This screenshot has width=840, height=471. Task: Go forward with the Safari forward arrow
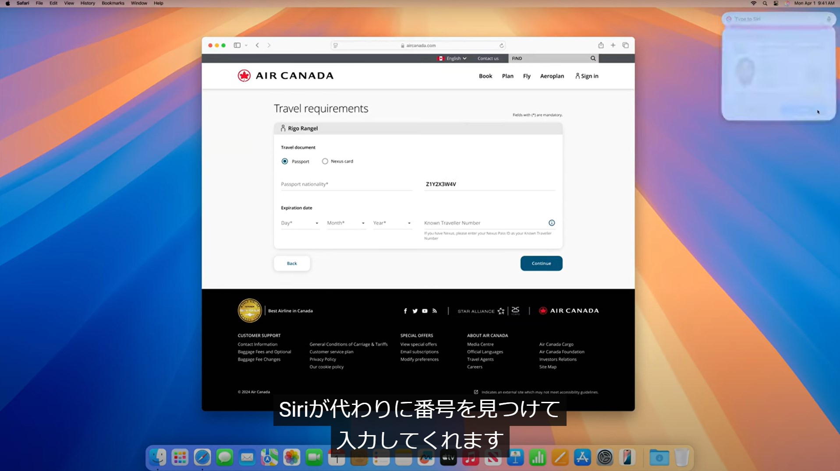(269, 45)
